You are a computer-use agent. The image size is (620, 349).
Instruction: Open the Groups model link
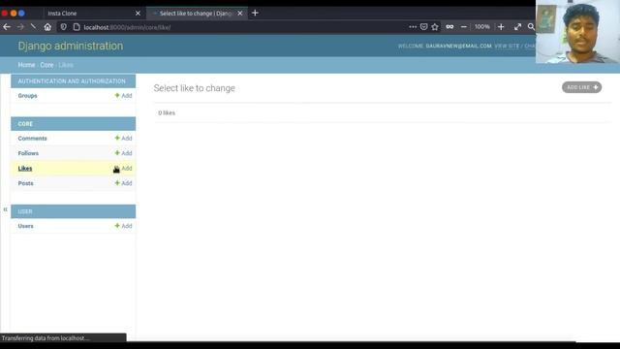tap(27, 96)
